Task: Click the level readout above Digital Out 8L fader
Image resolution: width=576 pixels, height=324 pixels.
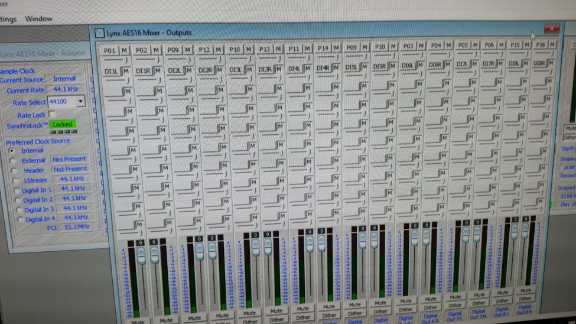Action: 515,219
